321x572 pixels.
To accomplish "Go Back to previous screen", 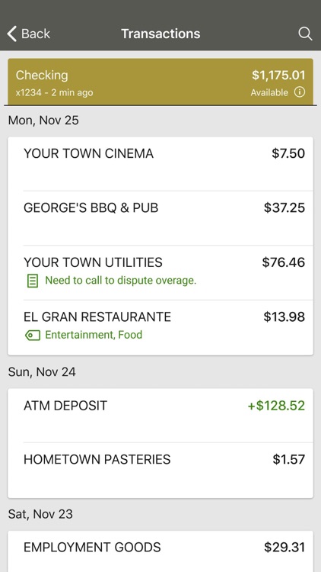I will click(x=28, y=34).
